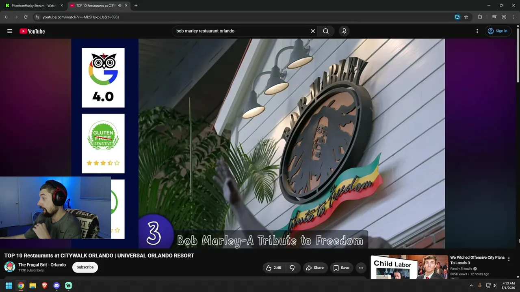
Task: Click the '113K subscribers' text
Action: [31, 271]
